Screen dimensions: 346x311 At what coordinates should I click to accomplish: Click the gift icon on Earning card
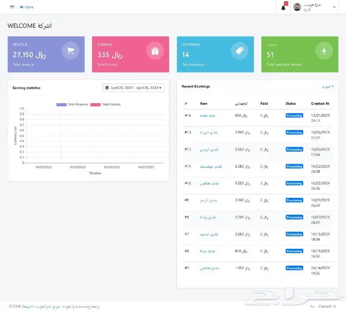tap(155, 51)
